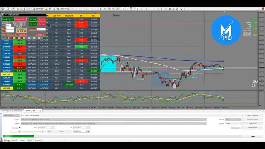
Task: Click the Close All button in simulator
Action: pos(22,35)
